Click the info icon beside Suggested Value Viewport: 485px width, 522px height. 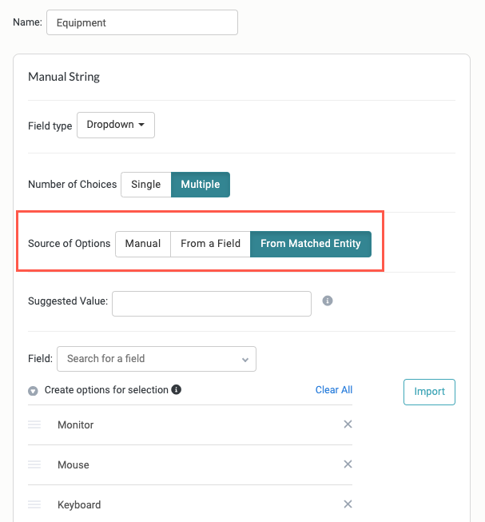(328, 301)
